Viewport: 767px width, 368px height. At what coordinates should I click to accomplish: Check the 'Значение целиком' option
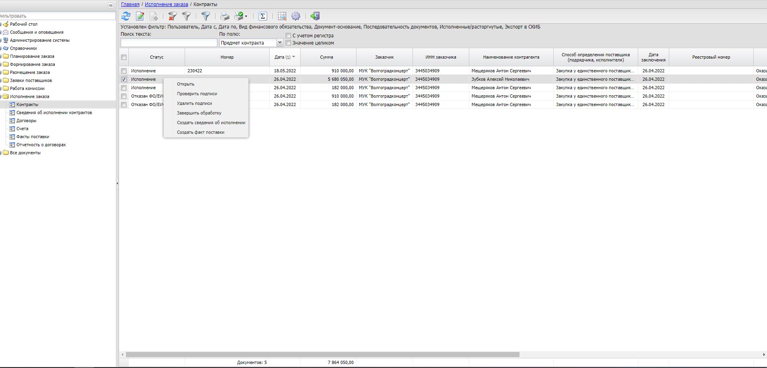click(288, 43)
